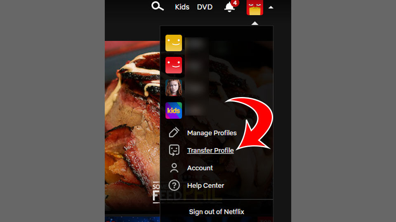
Task: Switch to the red smiley profile
Action: pyautogui.click(x=174, y=65)
